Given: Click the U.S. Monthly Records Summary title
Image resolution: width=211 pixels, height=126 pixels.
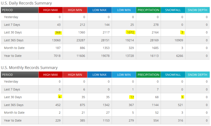Looking at the screenshot, I should pos(29,67).
